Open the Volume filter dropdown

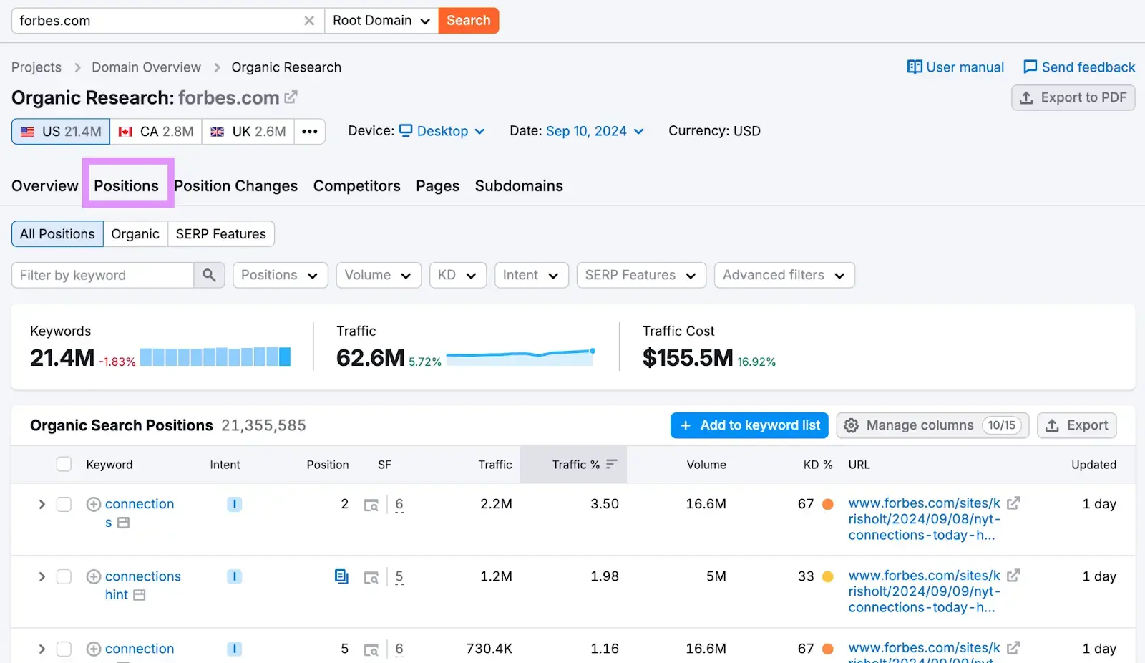(379, 275)
